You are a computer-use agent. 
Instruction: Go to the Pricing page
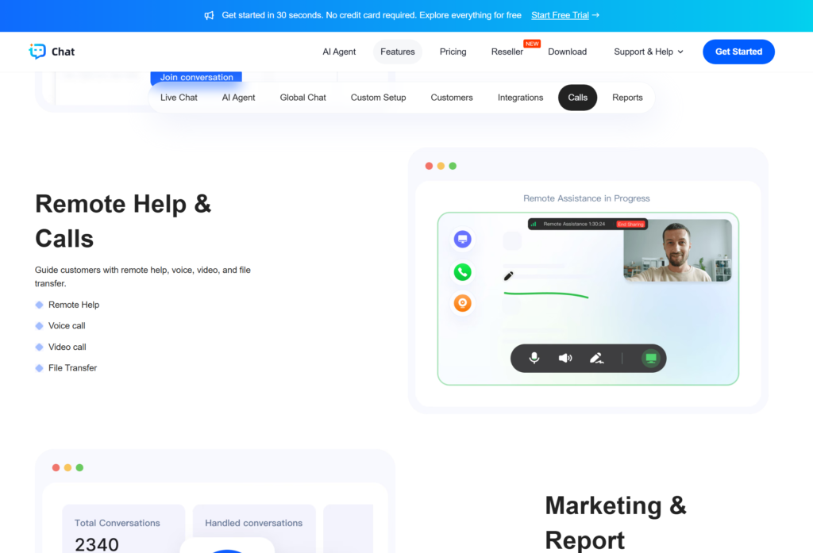click(453, 52)
